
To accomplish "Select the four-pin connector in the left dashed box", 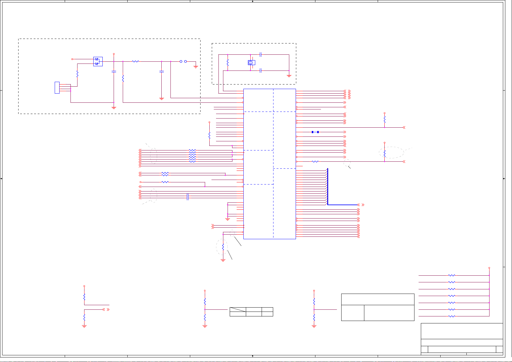I will point(57,88).
